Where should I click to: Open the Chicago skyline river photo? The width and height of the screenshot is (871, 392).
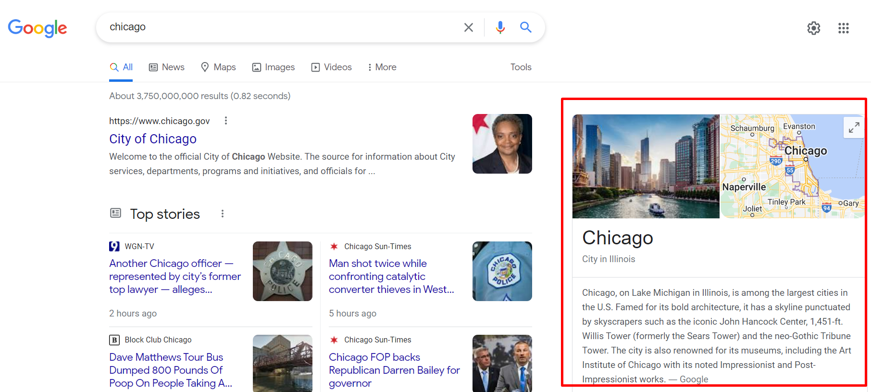pos(646,166)
